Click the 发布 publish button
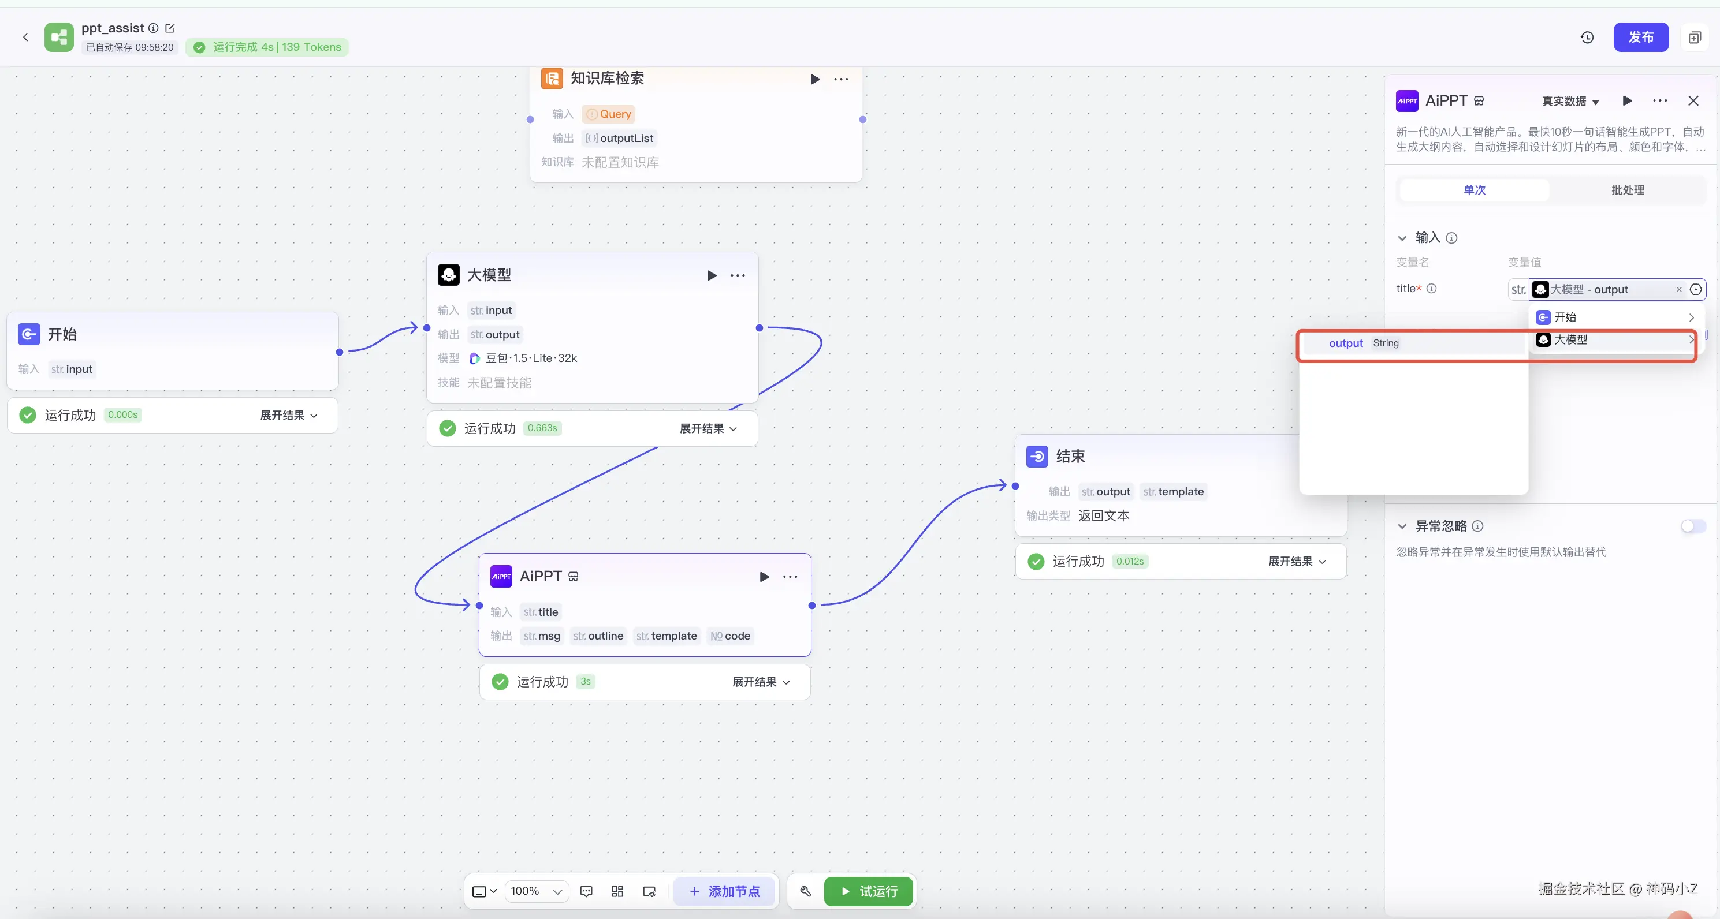This screenshot has height=919, width=1720. [x=1640, y=38]
